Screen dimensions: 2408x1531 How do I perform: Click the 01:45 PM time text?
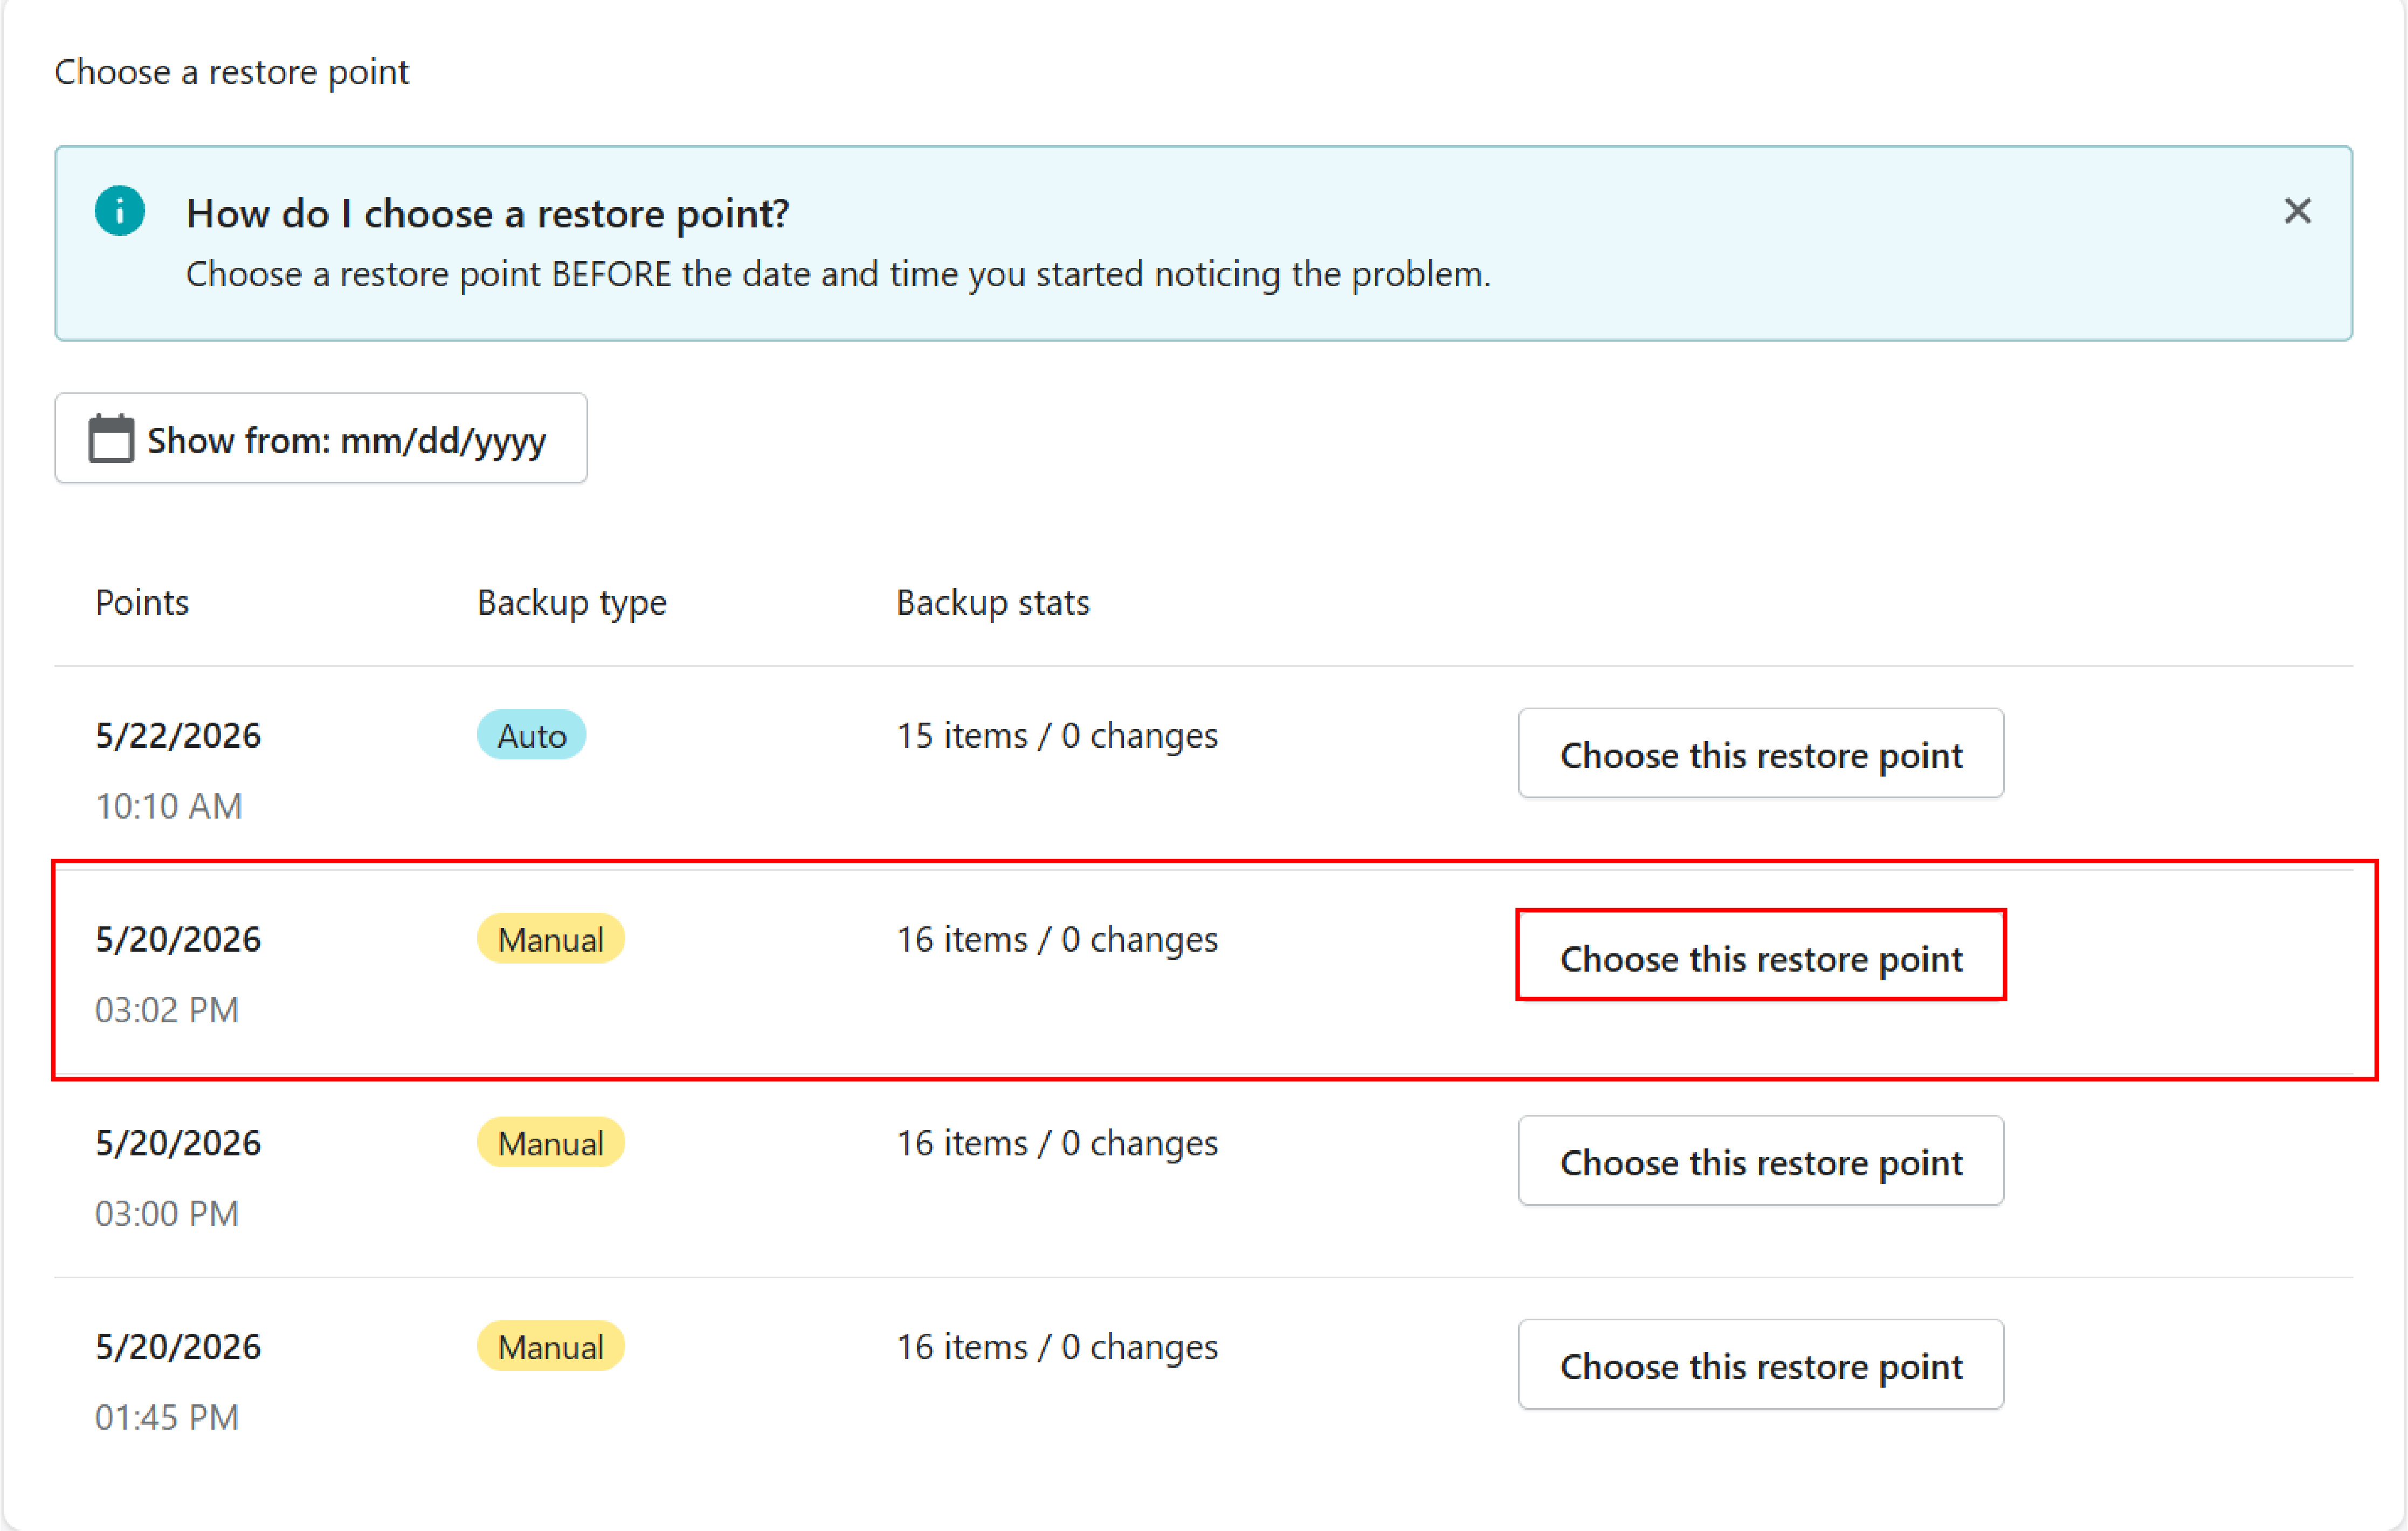pyautogui.click(x=167, y=1418)
